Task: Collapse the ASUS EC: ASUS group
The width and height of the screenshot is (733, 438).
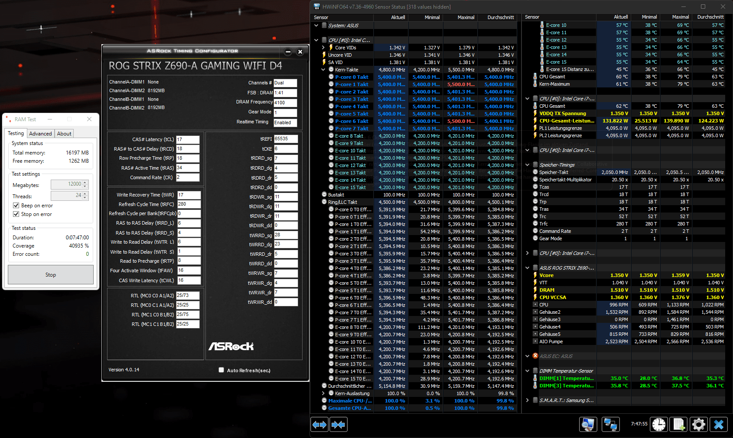Action: pos(528,356)
